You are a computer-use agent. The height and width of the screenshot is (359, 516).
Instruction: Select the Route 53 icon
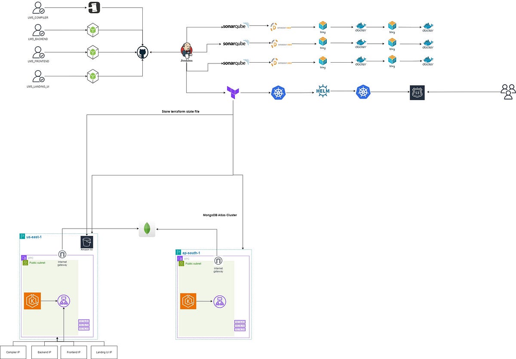(x=416, y=92)
